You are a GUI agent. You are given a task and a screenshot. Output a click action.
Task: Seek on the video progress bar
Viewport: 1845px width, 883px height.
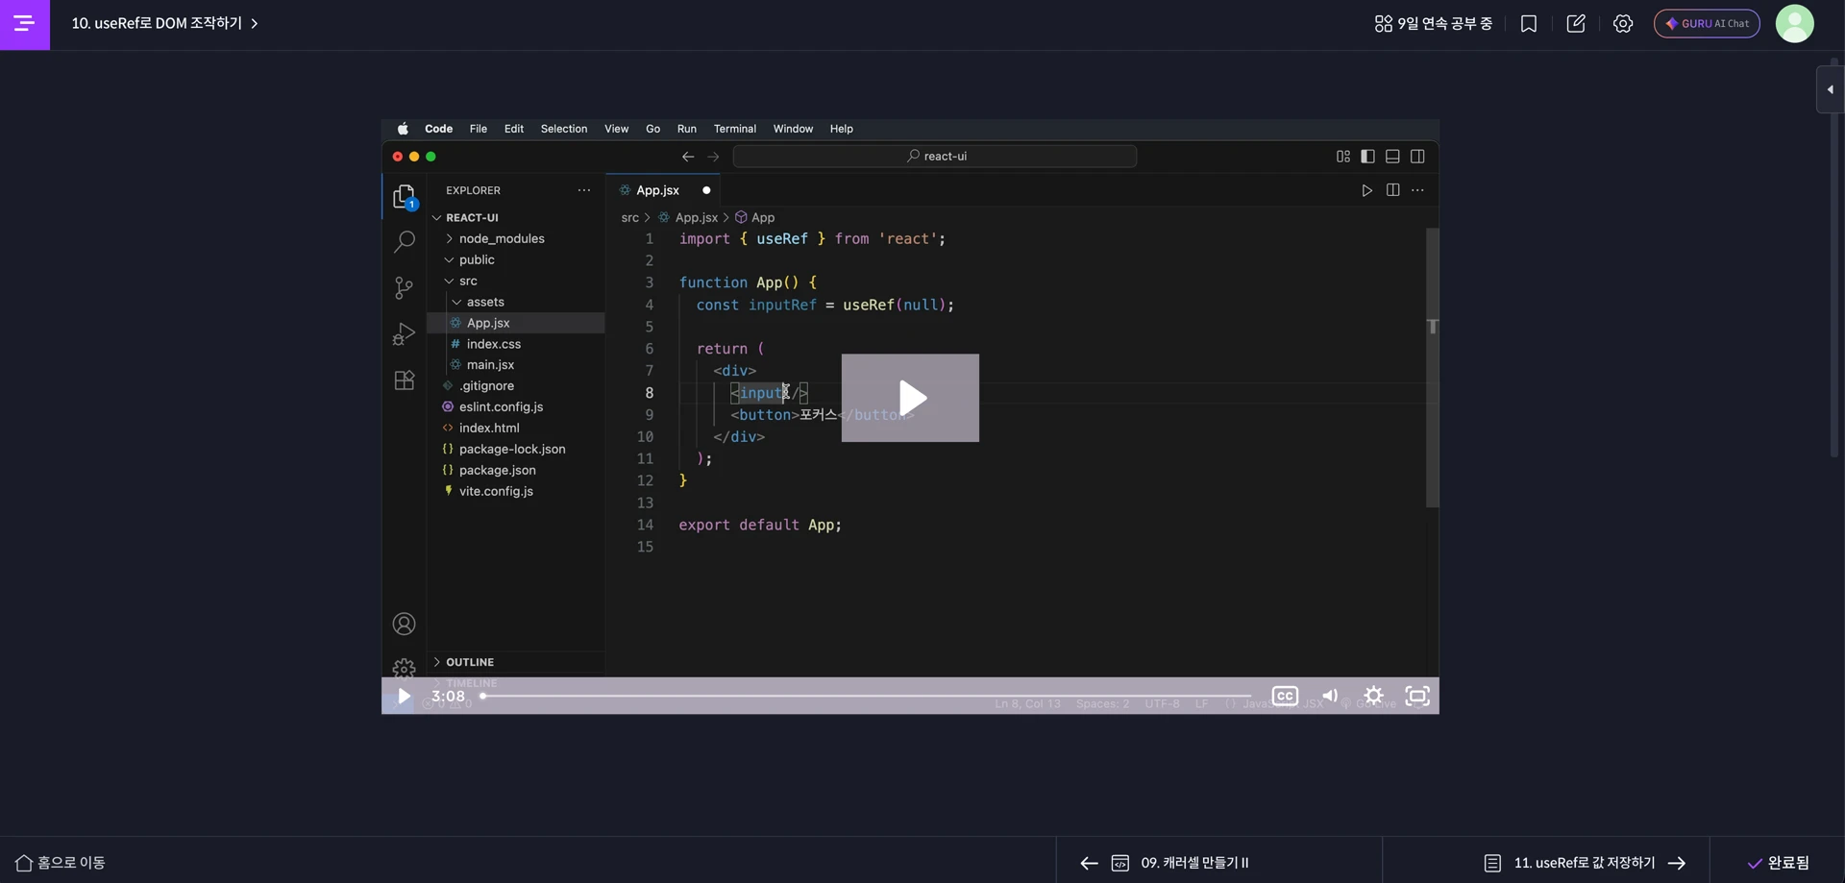coord(867,697)
